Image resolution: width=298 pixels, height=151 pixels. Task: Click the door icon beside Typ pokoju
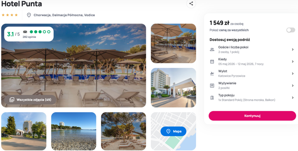(x=212, y=98)
